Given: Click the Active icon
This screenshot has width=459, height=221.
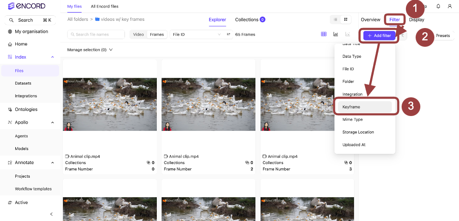Looking at the screenshot, I should pyautogui.click(x=10, y=203).
